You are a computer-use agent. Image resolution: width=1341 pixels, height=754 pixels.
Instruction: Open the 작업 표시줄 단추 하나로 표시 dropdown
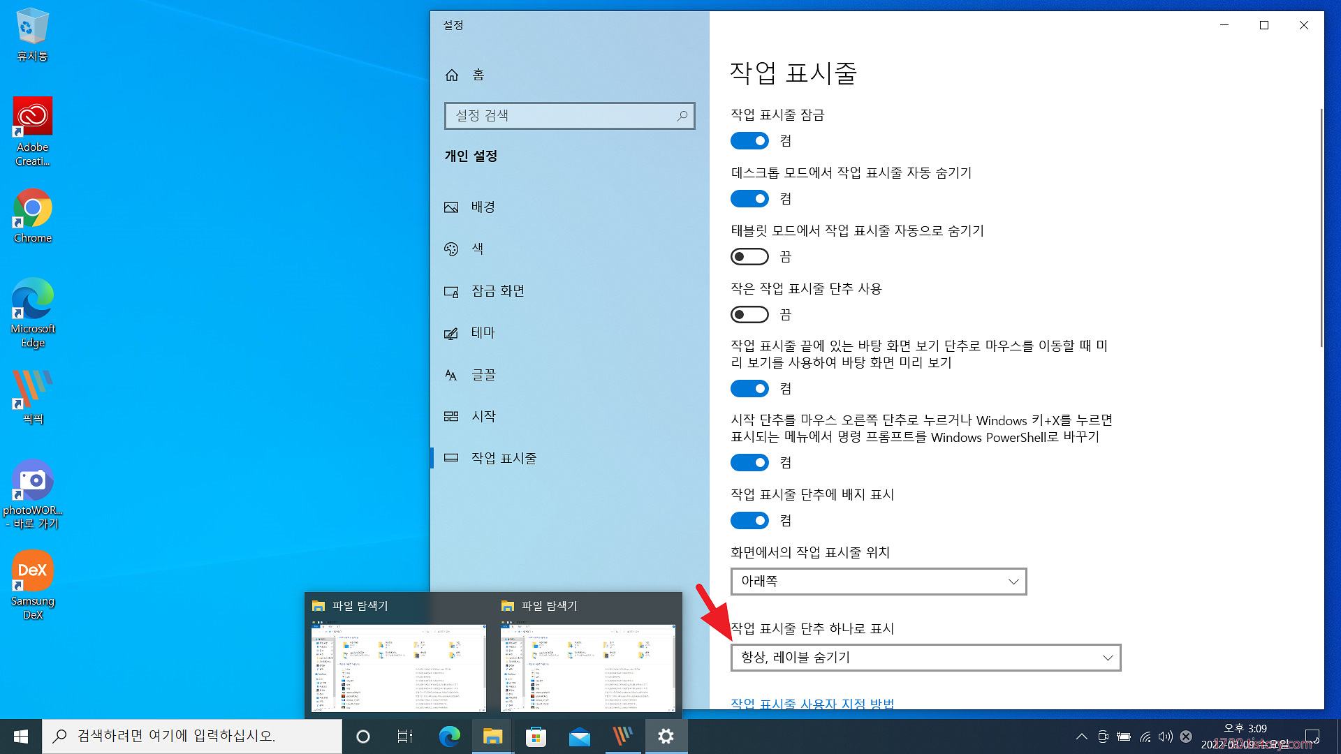tap(925, 658)
